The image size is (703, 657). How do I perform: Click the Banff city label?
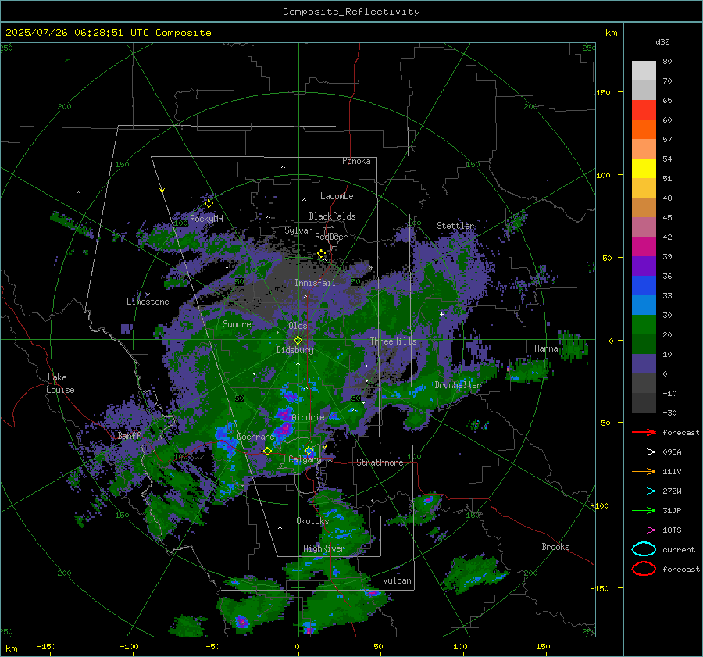[x=129, y=435]
